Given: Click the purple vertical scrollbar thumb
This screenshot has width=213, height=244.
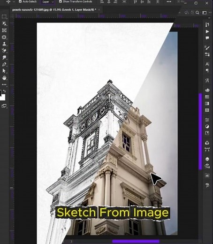Looking at the screenshot, I should coord(200,131).
